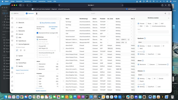
Task: Click Sort by Protokoll column header
Action: pyautogui.click(x=102, y=19)
